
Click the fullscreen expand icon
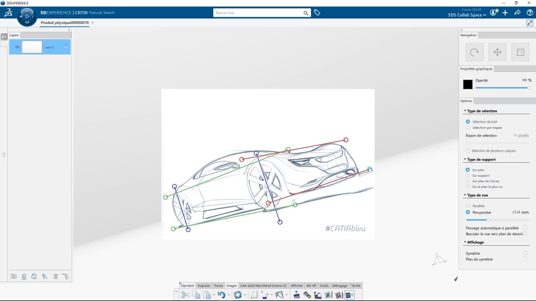click(529, 23)
